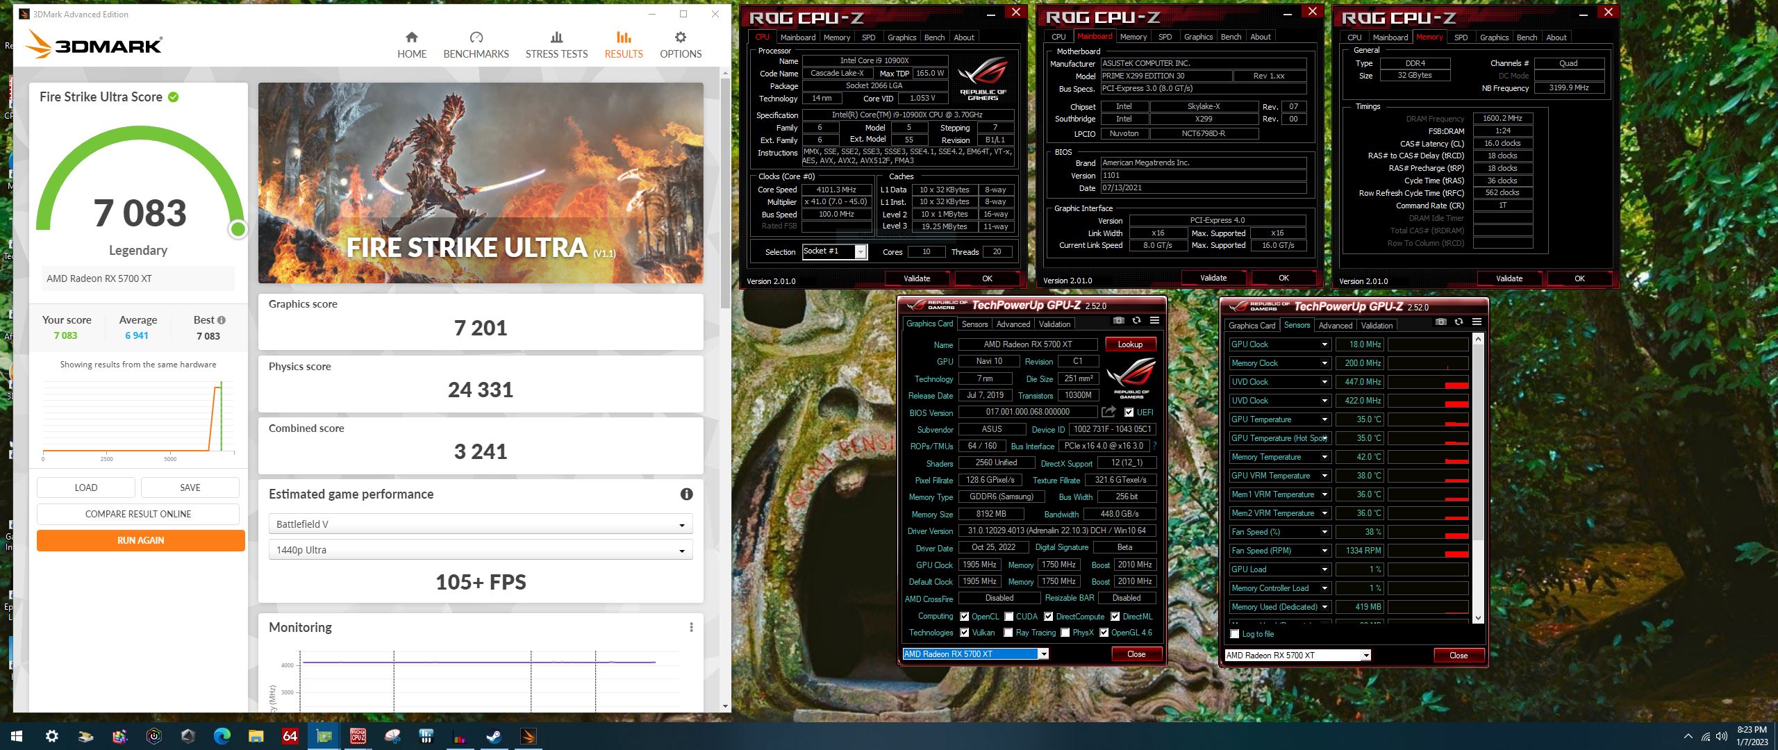Click Validate in first CPU-Z window
Viewport: 1778px width, 750px height.
(x=917, y=278)
